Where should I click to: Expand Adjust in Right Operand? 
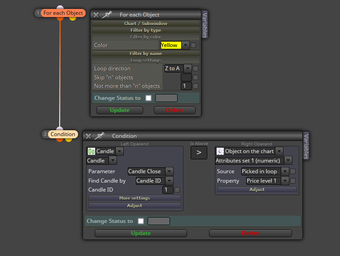pyautogui.click(x=257, y=190)
